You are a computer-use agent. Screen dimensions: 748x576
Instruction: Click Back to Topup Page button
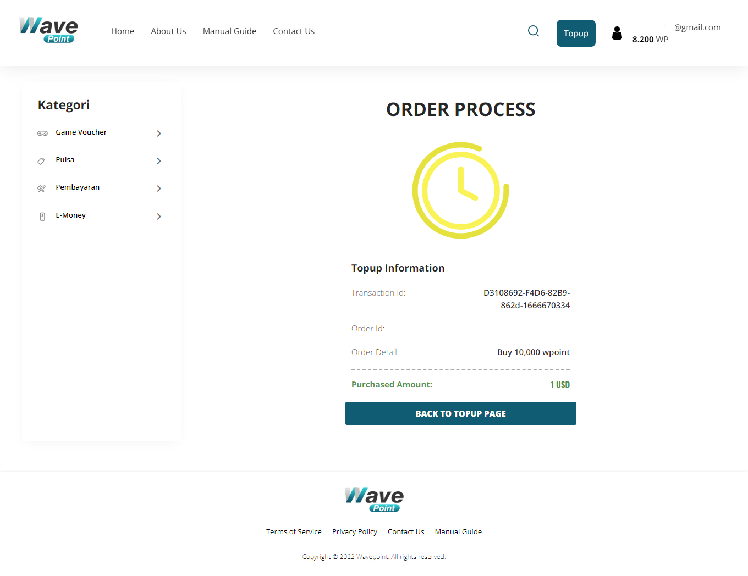(460, 413)
